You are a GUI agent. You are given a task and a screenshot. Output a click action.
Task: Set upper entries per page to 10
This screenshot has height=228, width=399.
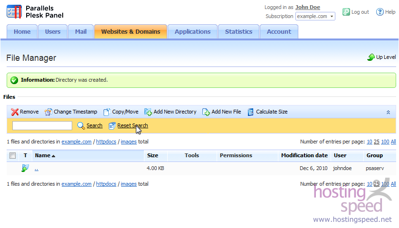point(370,142)
